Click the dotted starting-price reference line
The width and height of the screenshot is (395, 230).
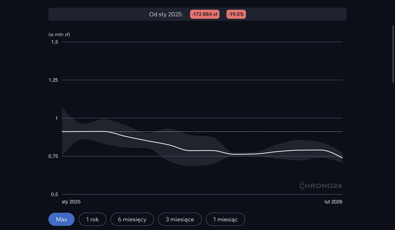click(x=257, y=132)
